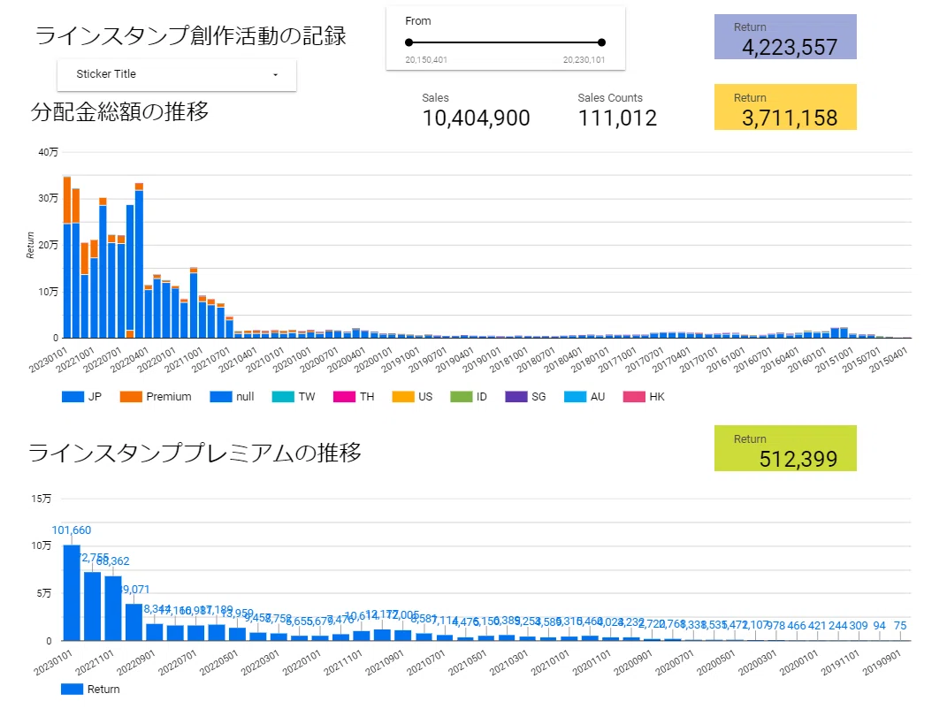This screenshot has height=709, width=947.
Task: Click the Return legend swatch under premium chart
Action: 72,689
